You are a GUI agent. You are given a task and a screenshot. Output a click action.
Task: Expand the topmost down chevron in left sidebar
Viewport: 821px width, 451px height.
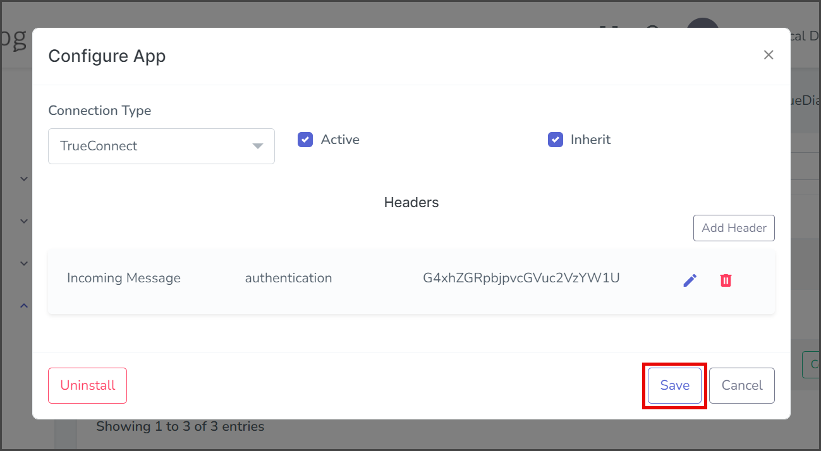24,179
